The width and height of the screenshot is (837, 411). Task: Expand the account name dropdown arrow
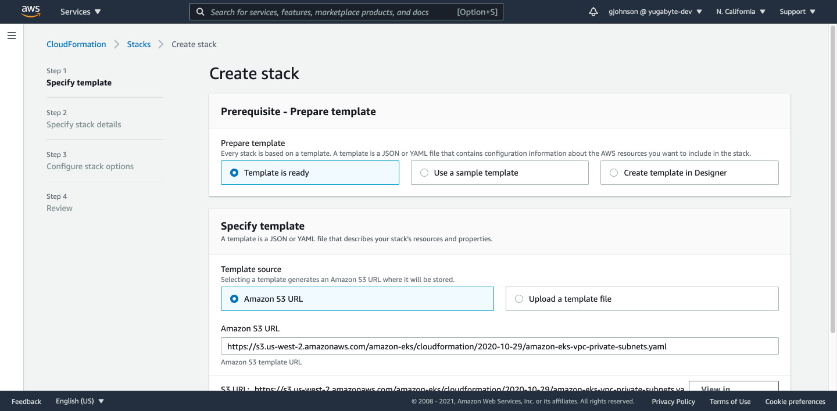pos(699,11)
